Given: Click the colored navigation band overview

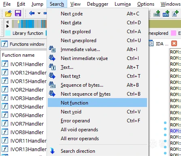Looking at the screenshot, I should (29, 24).
